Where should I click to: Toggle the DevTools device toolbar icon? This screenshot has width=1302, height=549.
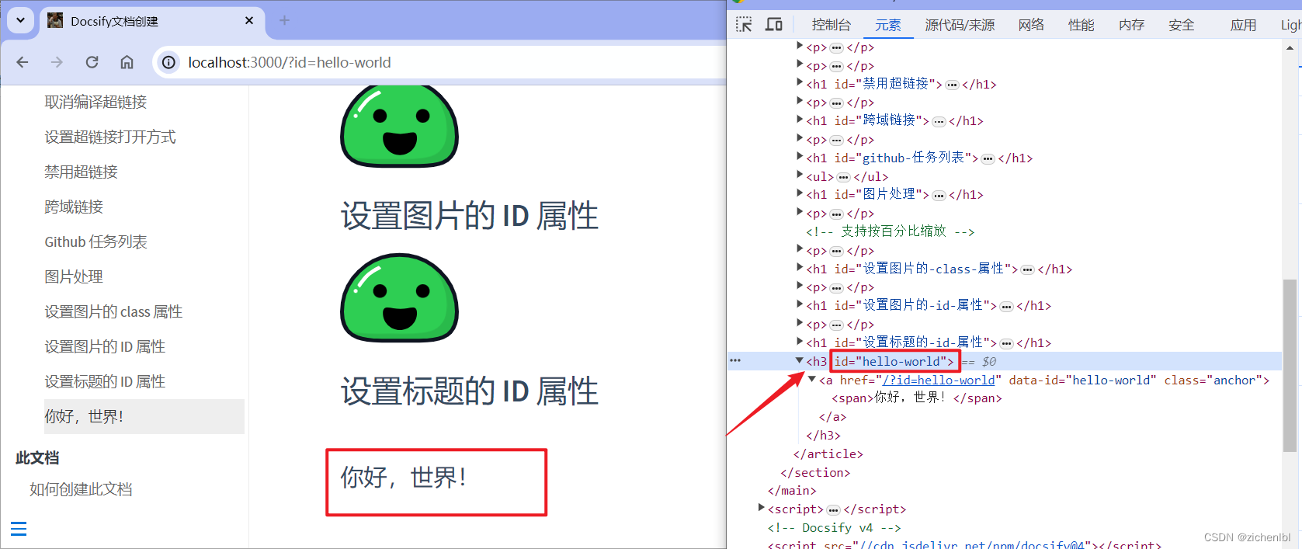click(774, 25)
